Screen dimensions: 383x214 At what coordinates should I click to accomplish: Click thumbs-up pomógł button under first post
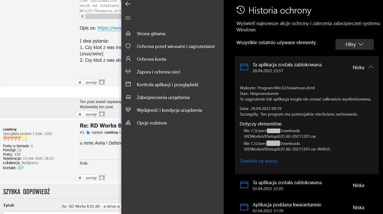click(102, 82)
